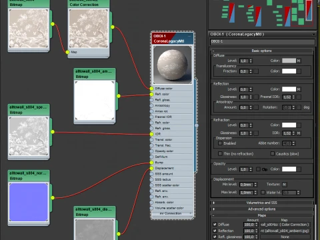
Task: Open the Reflection color map (M) button
Action: click(299, 89)
